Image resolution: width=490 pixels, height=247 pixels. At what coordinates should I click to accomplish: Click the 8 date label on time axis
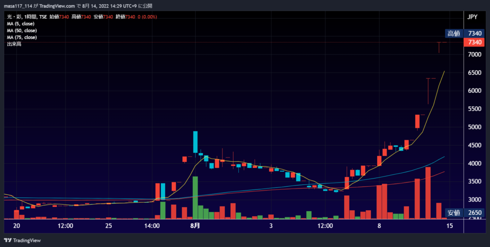coord(379,226)
